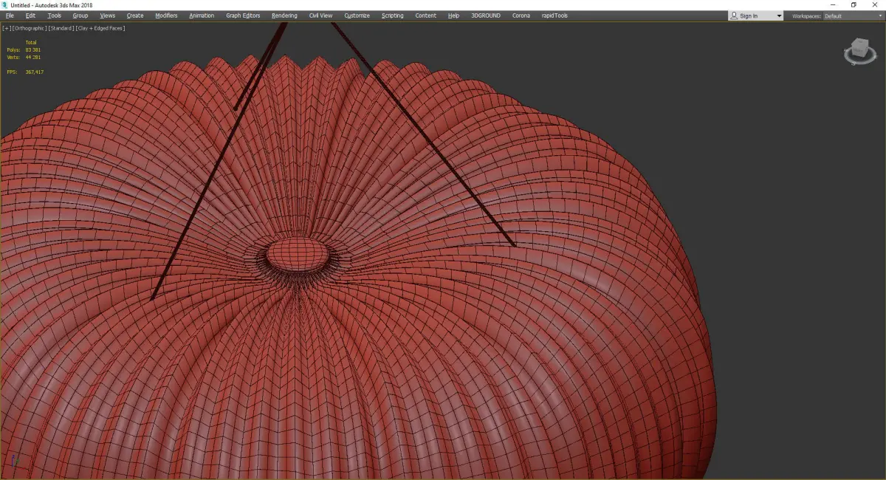Screen dimensions: 886x480
Task: Open the Animation menu
Action: [202, 16]
